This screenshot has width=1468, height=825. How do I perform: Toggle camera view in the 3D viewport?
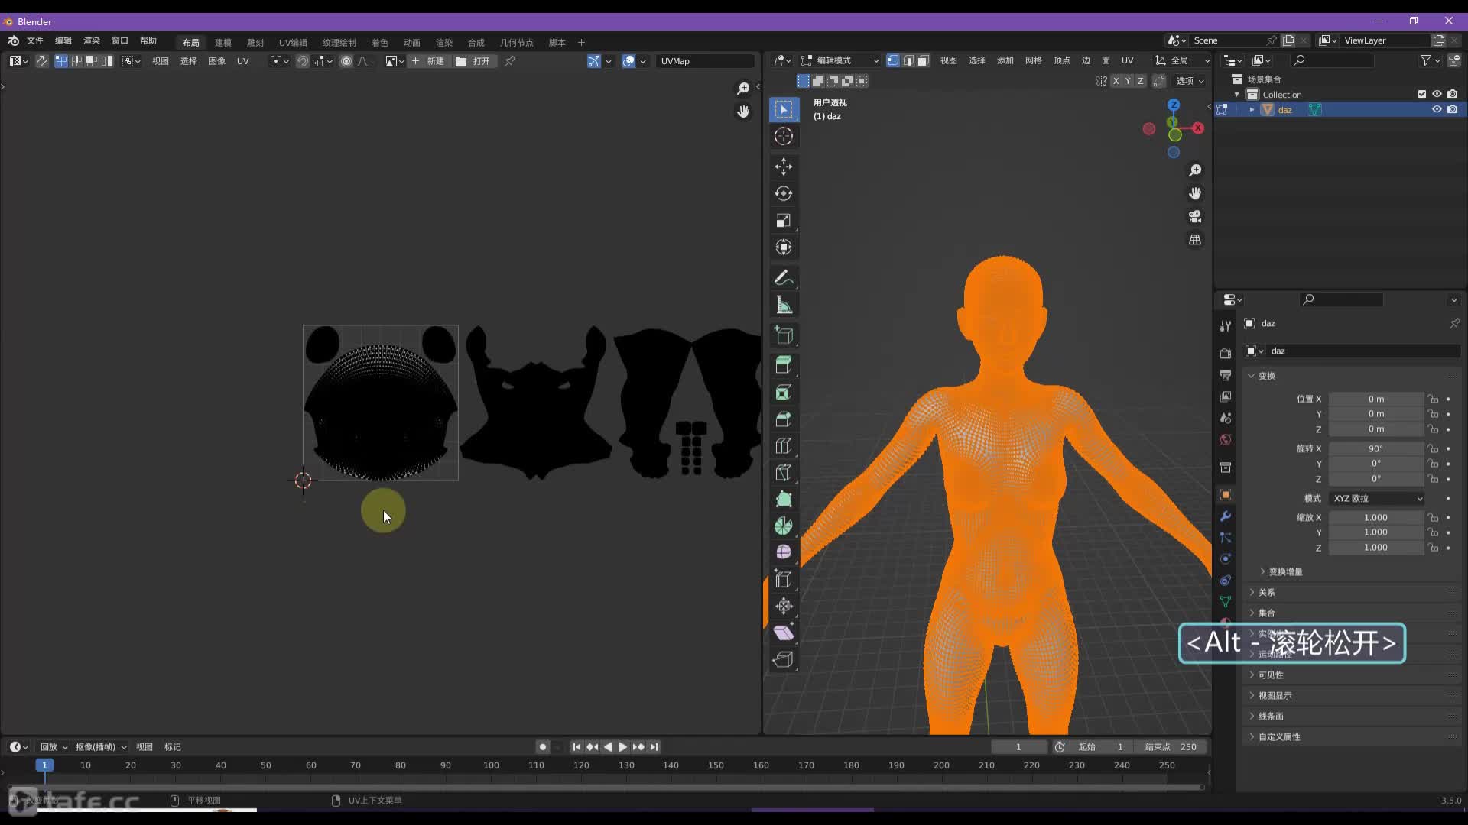1195,216
